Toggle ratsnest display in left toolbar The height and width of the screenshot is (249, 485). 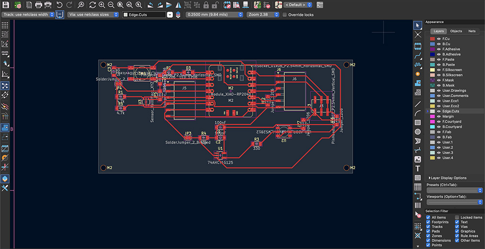(x=5, y=86)
